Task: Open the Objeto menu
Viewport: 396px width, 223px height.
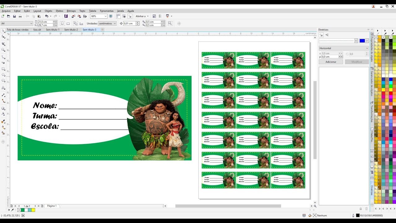Action: (x=49, y=11)
